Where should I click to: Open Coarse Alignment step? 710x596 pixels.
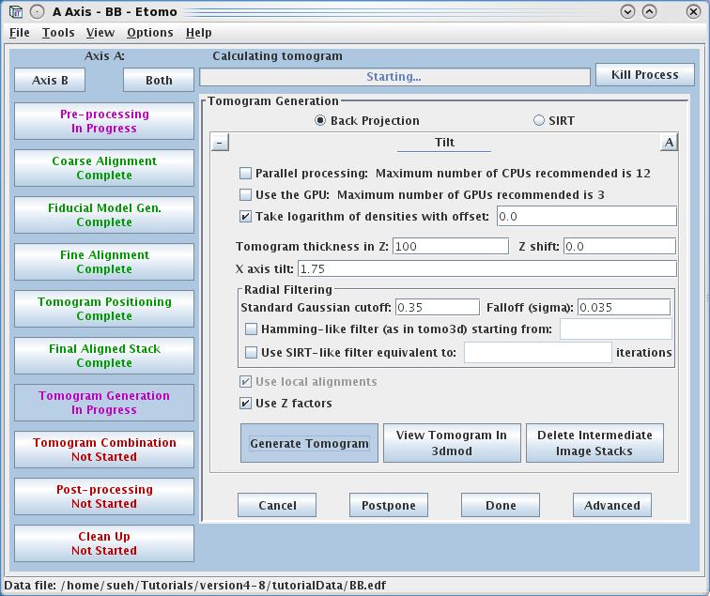(104, 168)
